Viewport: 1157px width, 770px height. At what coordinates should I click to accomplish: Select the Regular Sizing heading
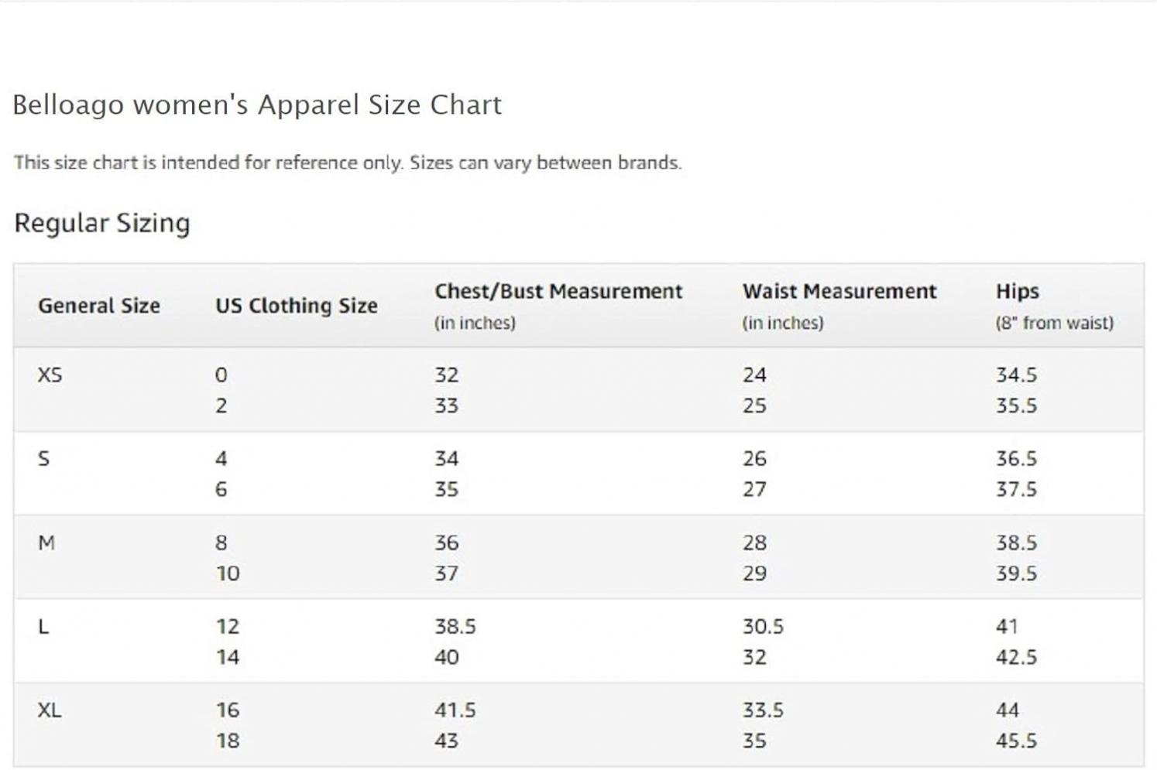[102, 224]
